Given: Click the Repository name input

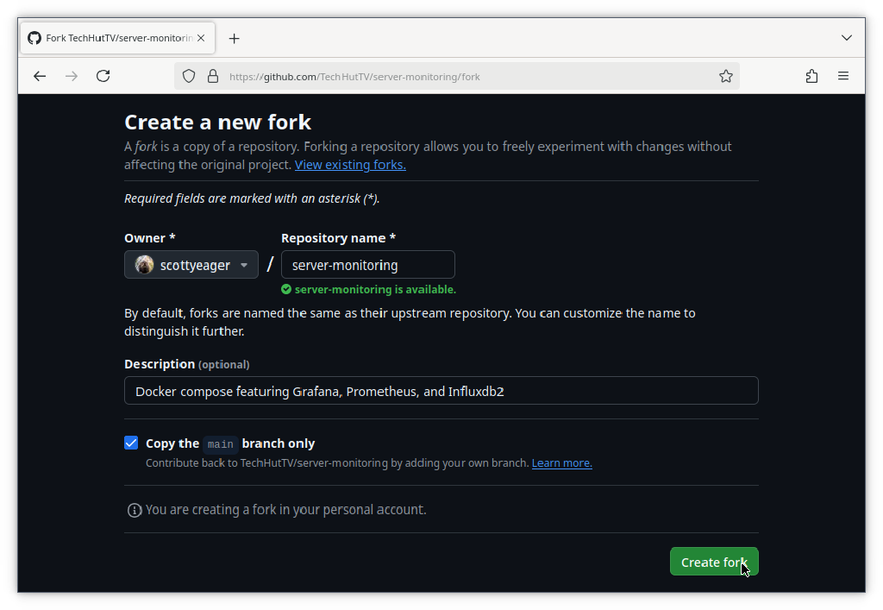Looking at the screenshot, I should click(x=367, y=264).
